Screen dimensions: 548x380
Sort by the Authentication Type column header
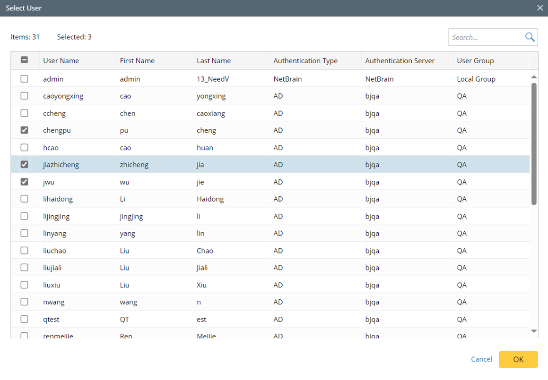(x=305, y=61)
